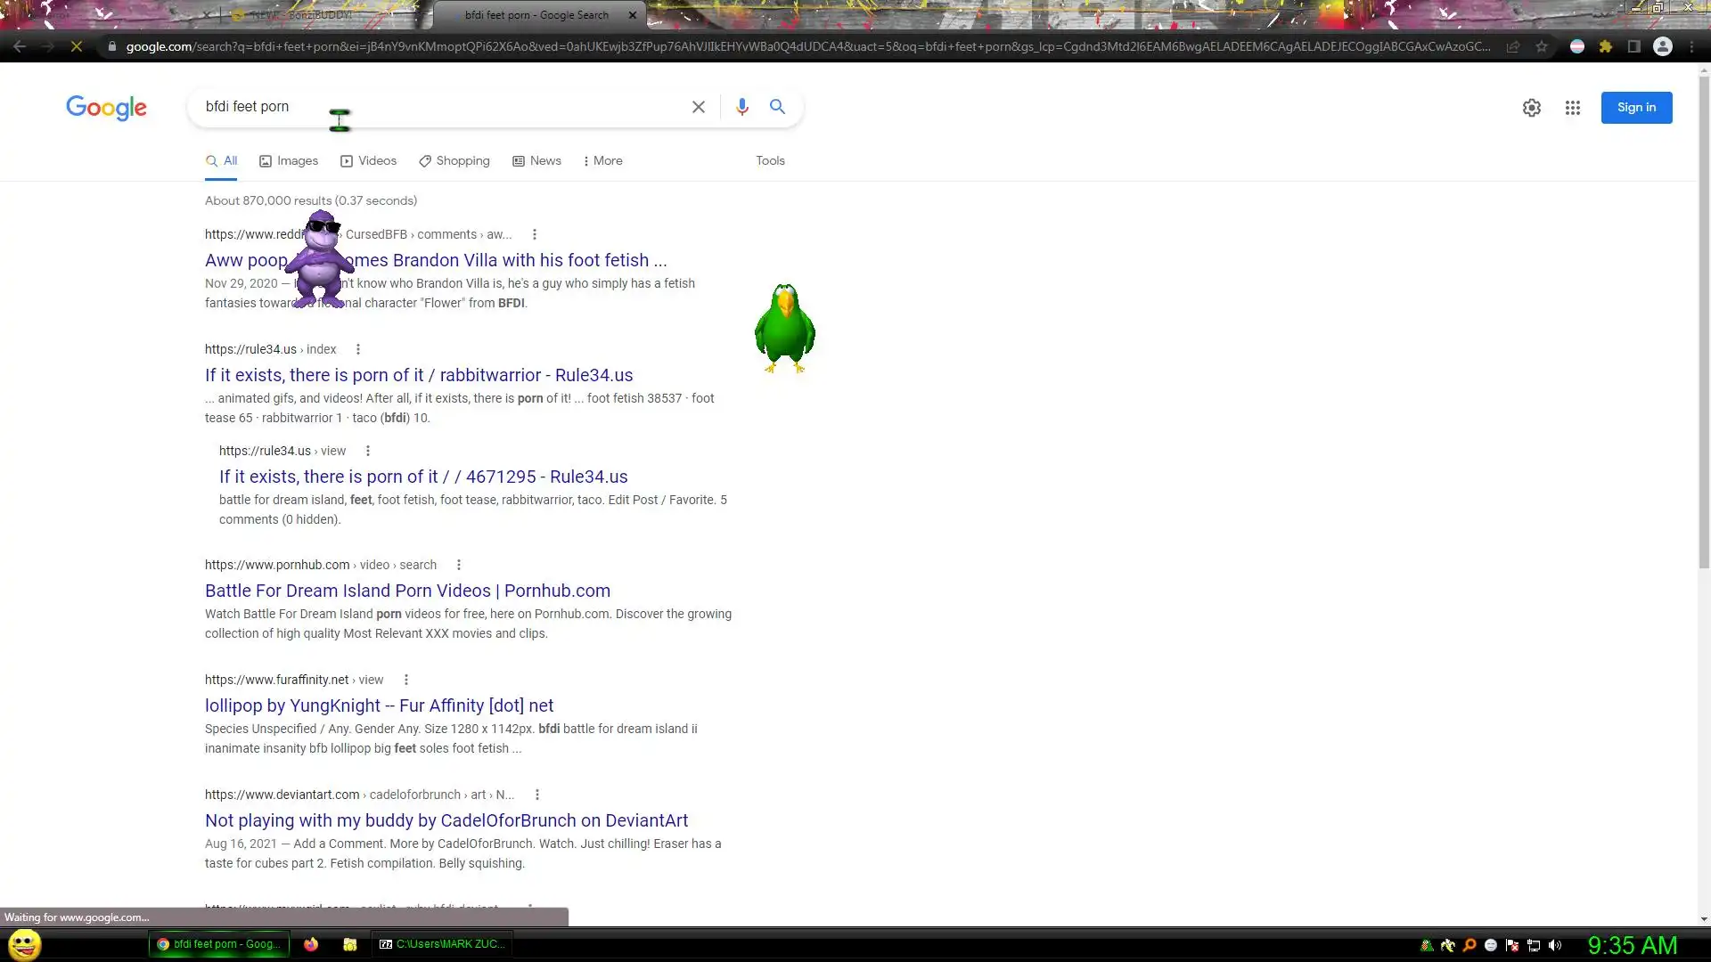Open three-dot menu beside deviantart.com result
Image resolution: width=1711 pixels, height=962 pixels.
coord(536,795)
